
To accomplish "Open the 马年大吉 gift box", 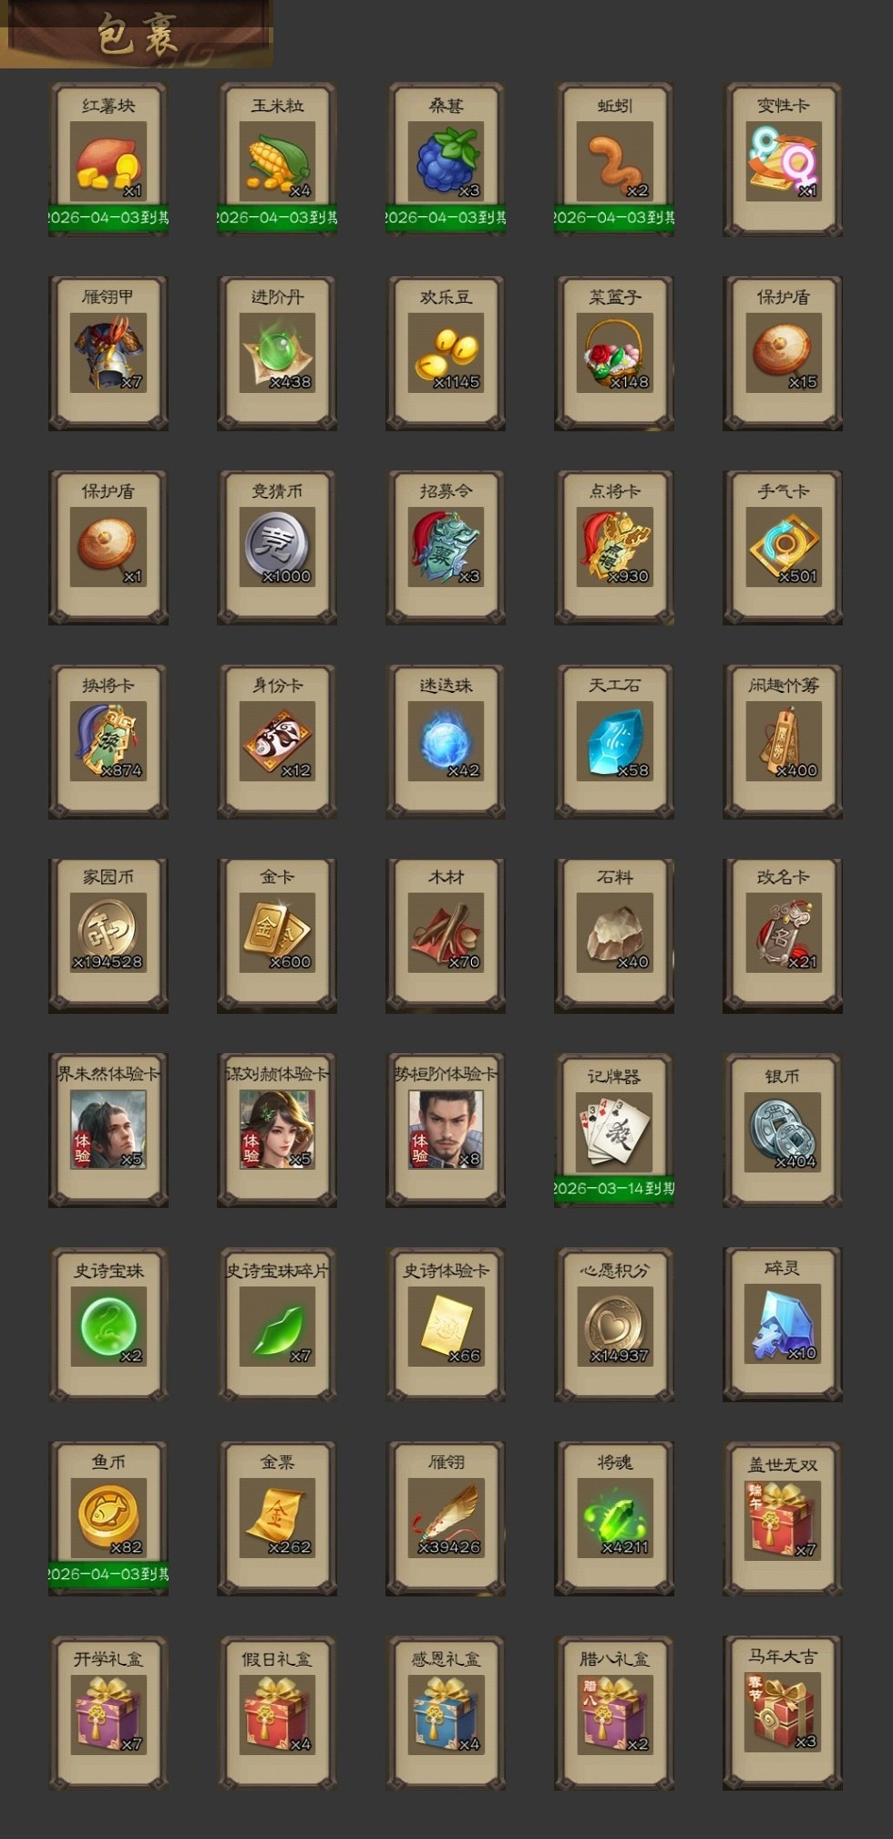I will [x=783, y=1712].
